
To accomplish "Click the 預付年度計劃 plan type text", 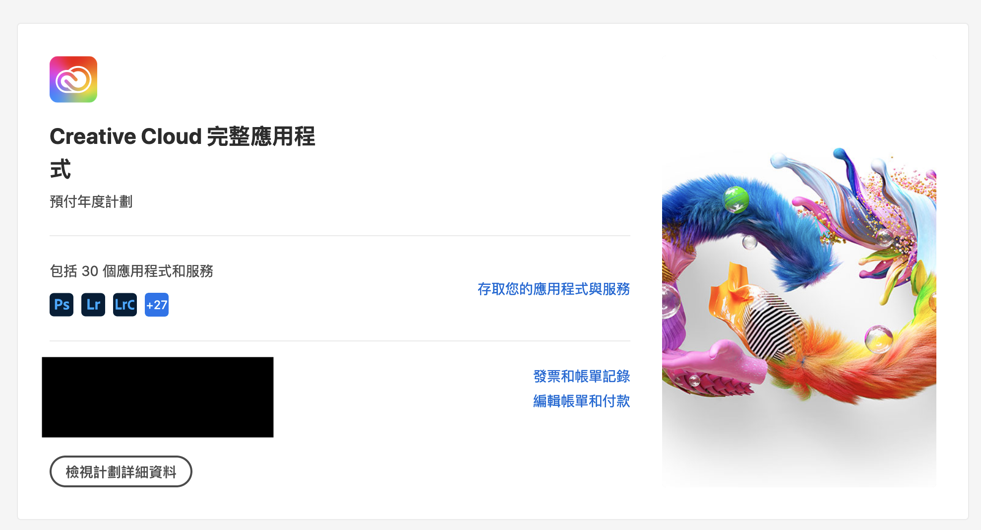I will (x=91, y=201).
